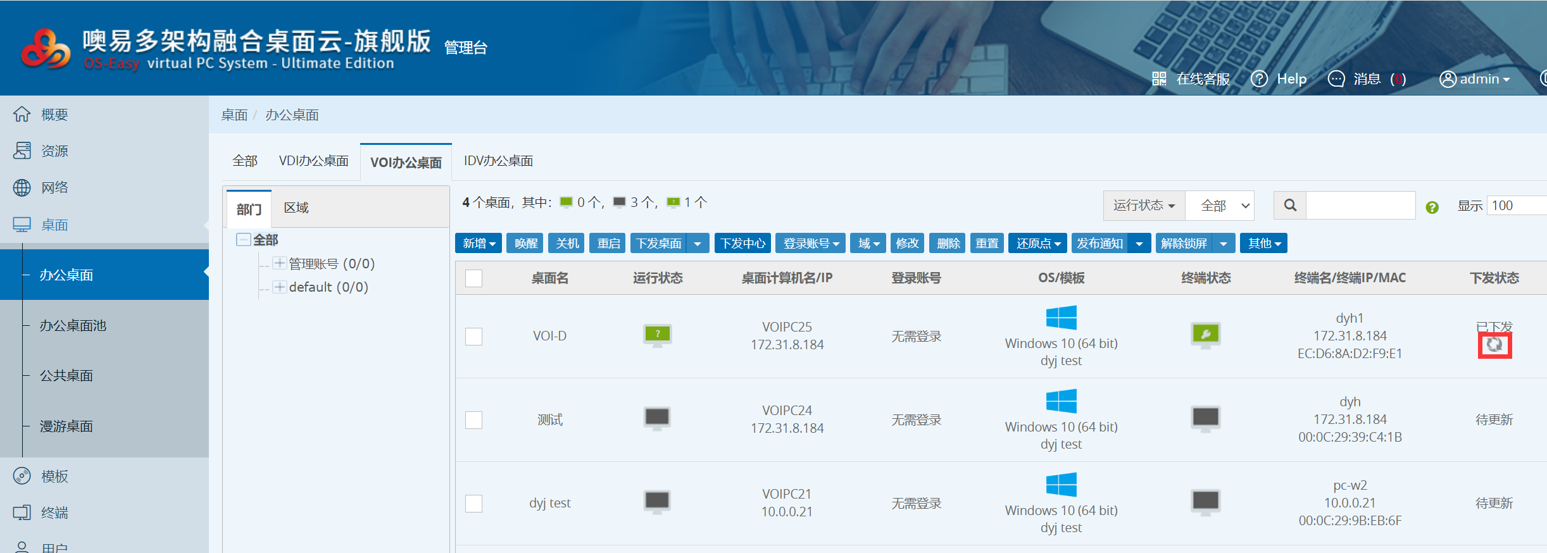Check the VOI-D row checkbox
Image resolution: width=1547 pixels, height=553 pixels.
click(473, 336)
